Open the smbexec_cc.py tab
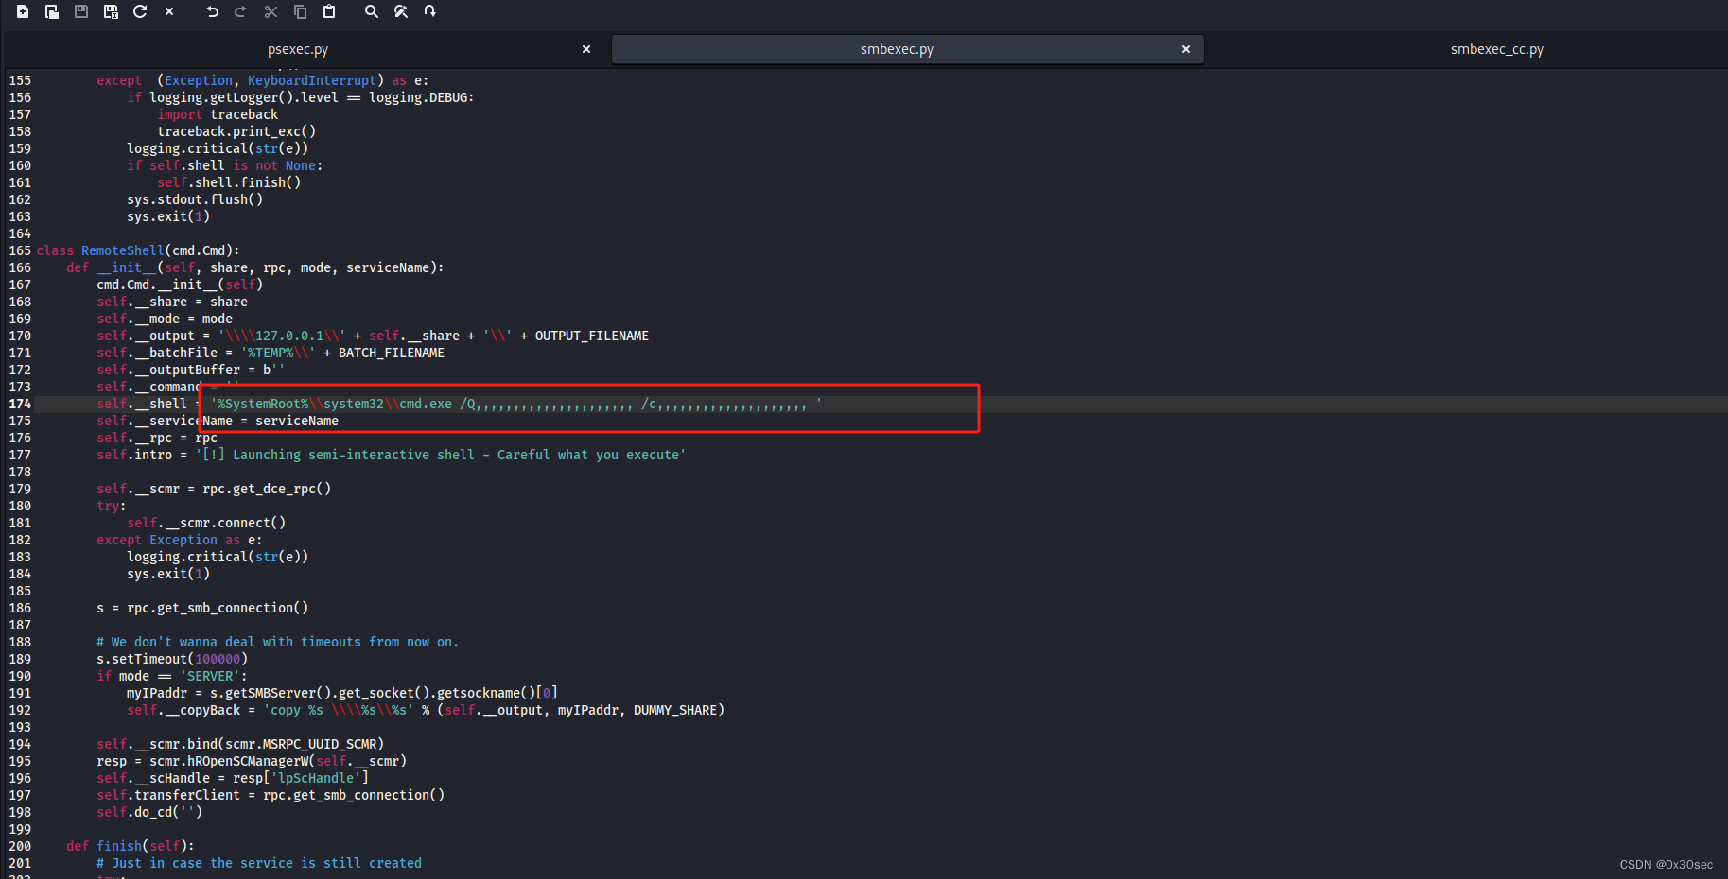 [1496, 49]
